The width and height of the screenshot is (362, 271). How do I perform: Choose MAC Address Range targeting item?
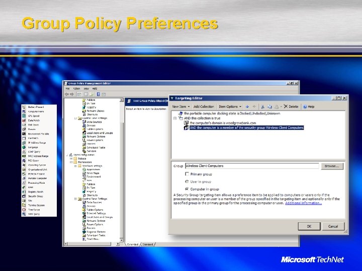coord(38,156)
